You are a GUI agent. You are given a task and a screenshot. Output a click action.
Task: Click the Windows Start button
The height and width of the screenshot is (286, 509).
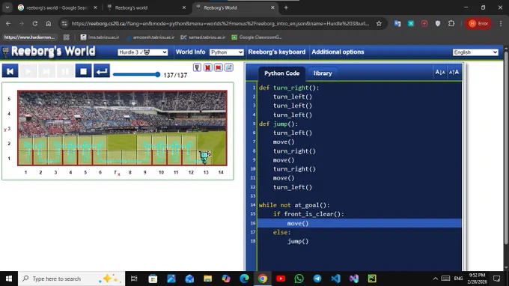click(x=9, y=279)
